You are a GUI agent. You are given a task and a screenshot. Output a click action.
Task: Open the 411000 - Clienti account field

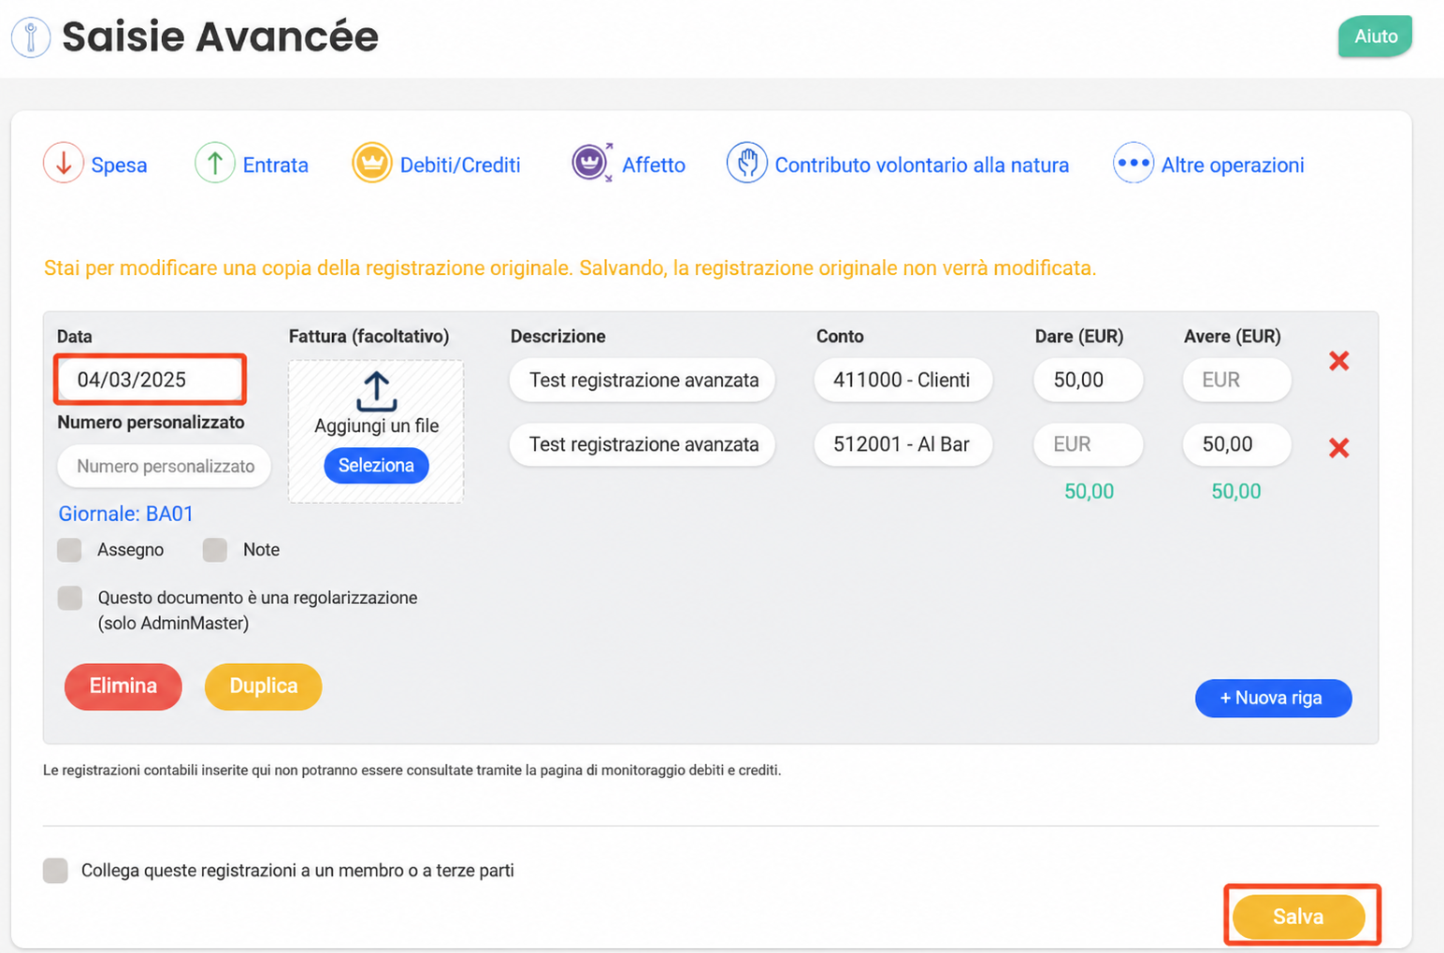coord(902,381)
